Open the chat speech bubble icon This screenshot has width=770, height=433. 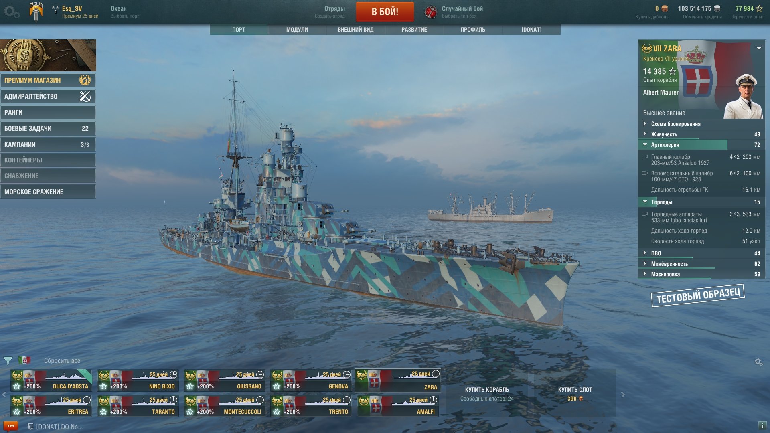(11, 426)
